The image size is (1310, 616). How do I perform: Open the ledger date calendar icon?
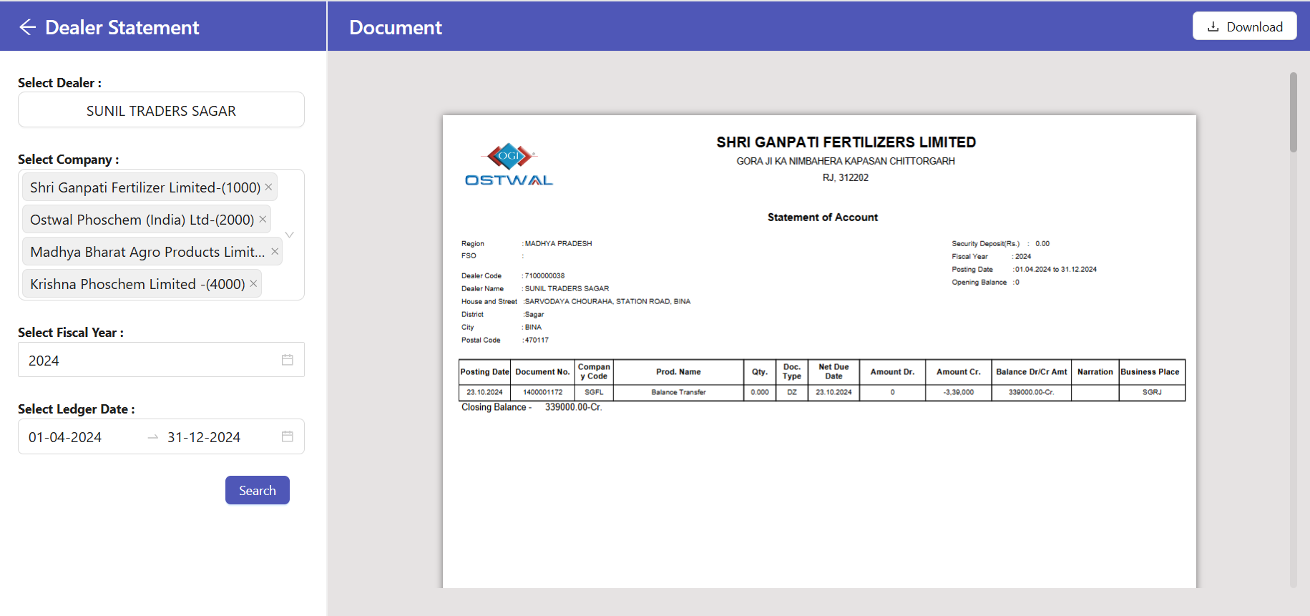(288, 436)
